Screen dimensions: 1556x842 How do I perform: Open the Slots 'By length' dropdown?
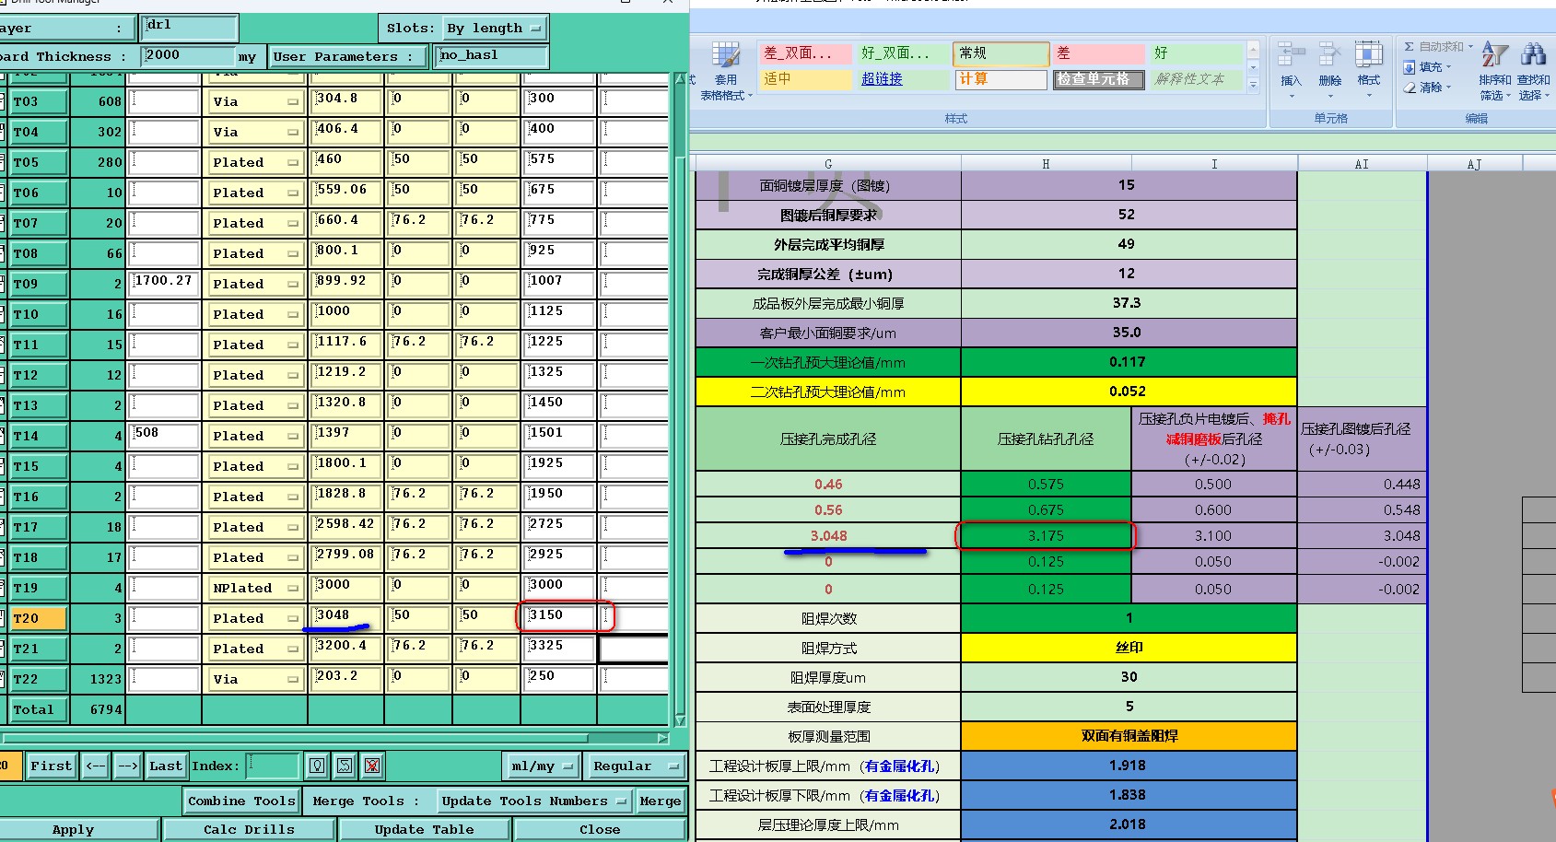pos(495,29)
